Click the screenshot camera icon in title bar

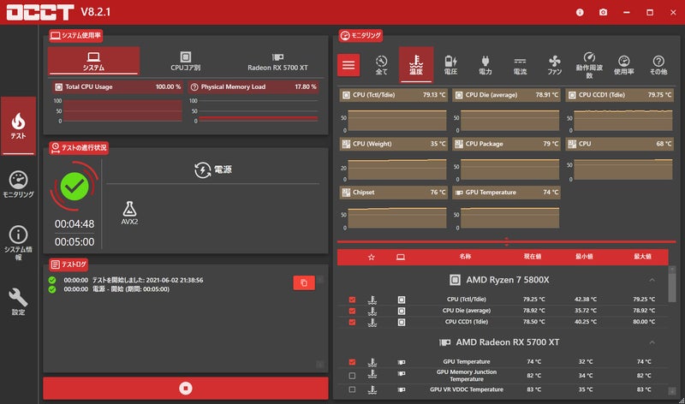(604, 12)
